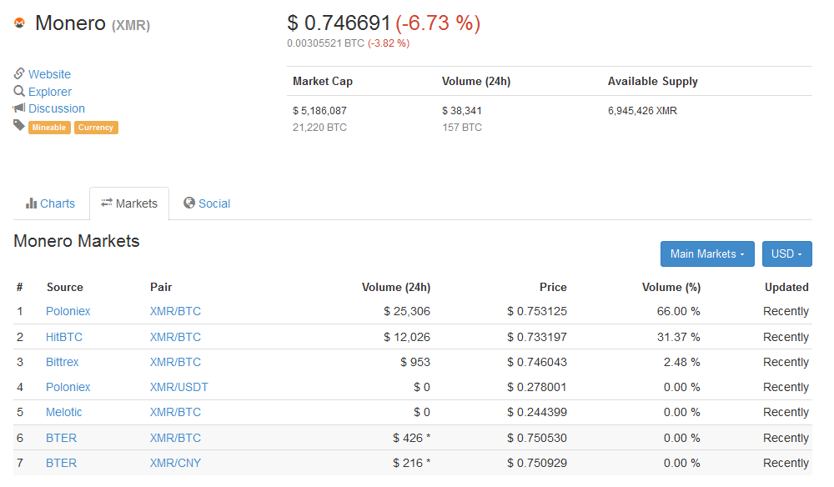Switch to the Charts tab
Screen dimensions: 834x487
coord(51,203)
